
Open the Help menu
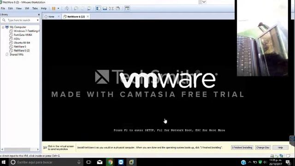(44, 8)
